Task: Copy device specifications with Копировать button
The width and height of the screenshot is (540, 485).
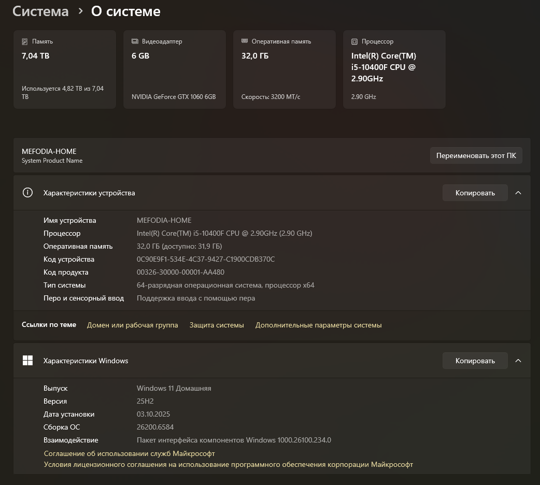Action: pos(475,193)
